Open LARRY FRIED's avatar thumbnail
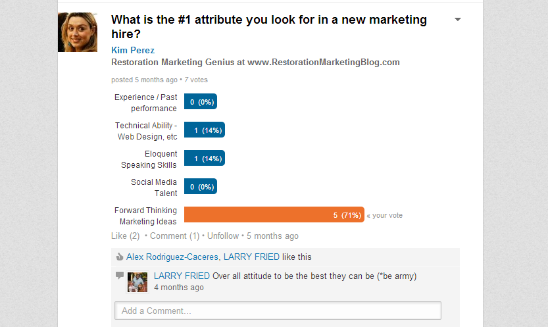548x327 pixels. pos(137,282)
